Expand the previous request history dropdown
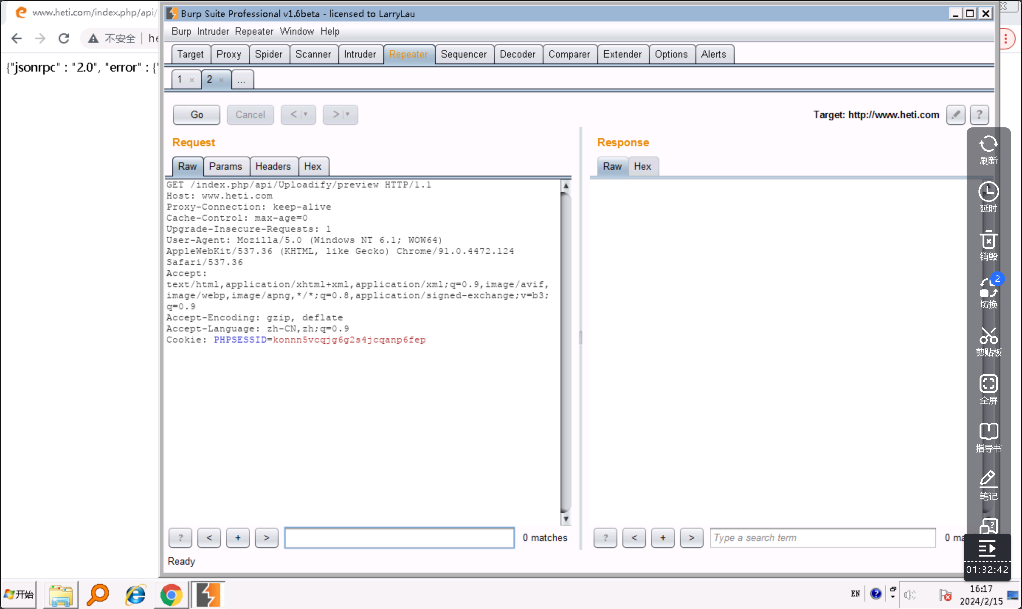1022x609 pixels. click(x=305, y=114)
